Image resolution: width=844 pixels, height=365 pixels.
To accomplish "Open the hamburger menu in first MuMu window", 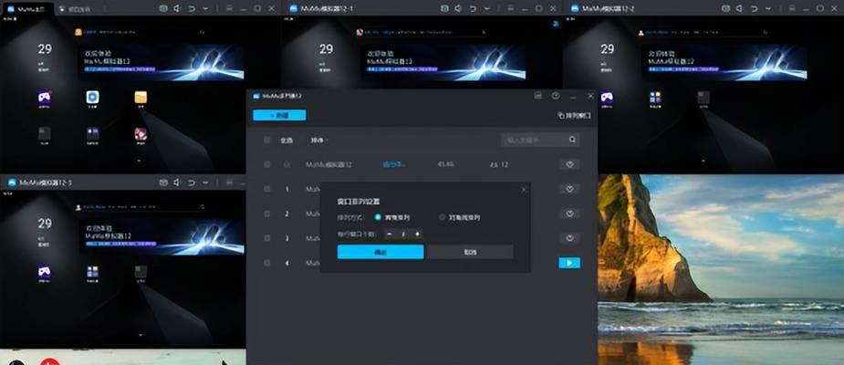I will 229,8.
